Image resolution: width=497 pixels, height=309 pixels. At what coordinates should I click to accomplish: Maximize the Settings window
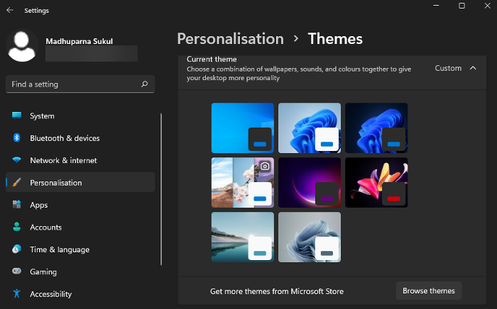[461, 6]
